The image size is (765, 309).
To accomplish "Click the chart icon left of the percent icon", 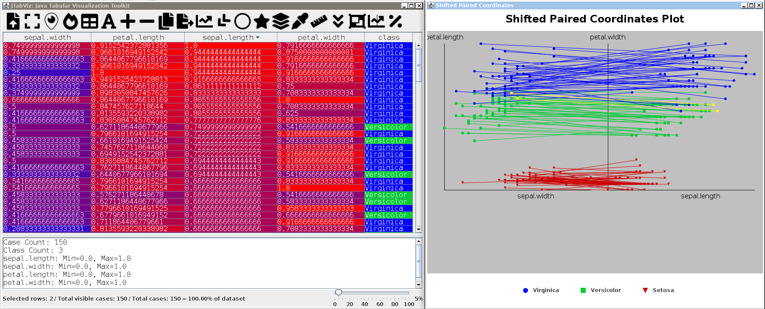I will click(x=376, y=21).
